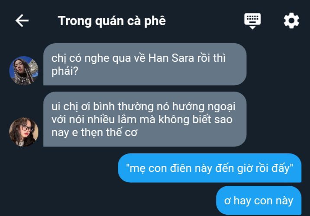
Task: Tap the chat title "Trong quán cà phê"
Action: [x=112, y=21]
